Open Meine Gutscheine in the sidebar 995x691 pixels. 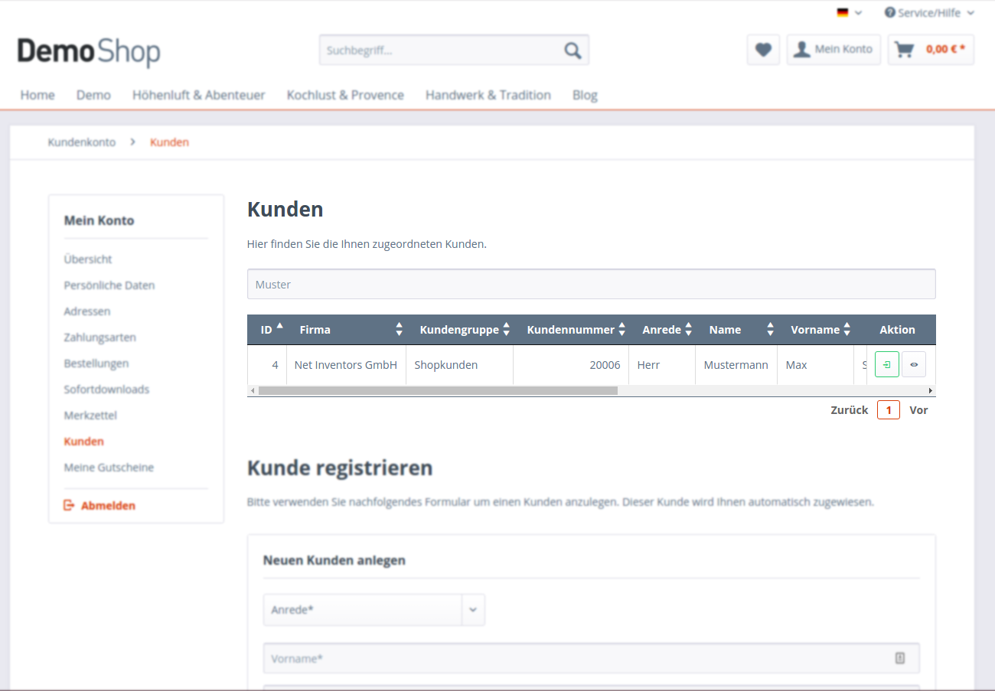109,468
